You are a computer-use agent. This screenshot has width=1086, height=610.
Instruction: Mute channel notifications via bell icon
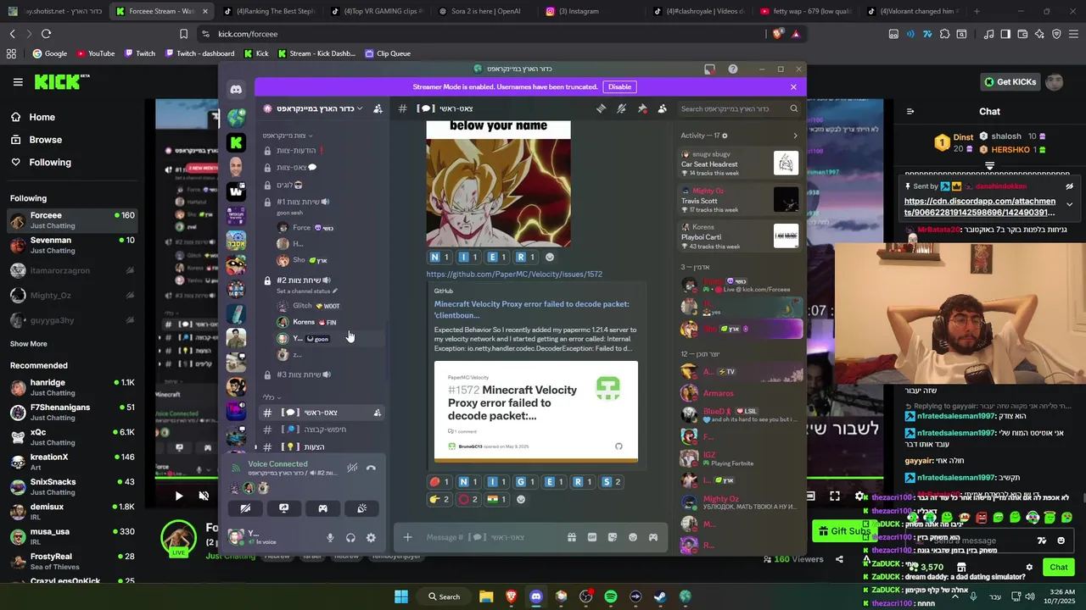(x=621, y=108)
